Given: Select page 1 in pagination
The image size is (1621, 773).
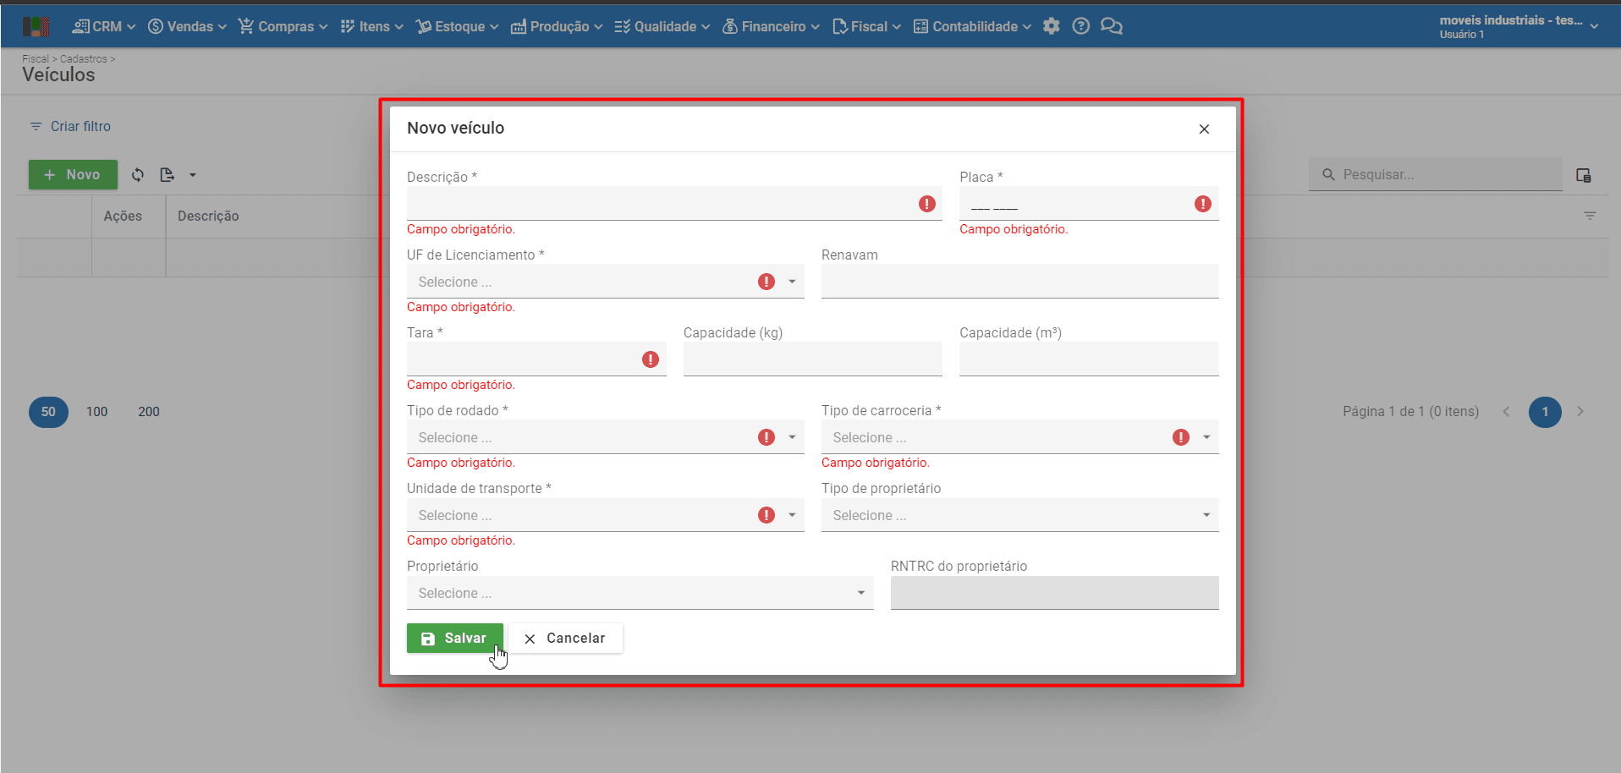Looking at the screenshot, I should [x=1545, y=412].
